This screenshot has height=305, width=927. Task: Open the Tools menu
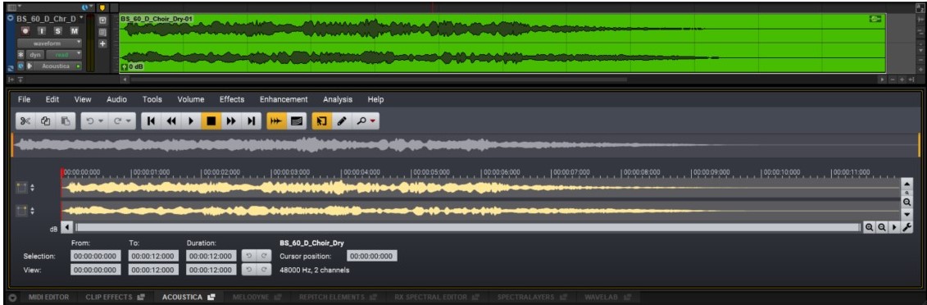(x=152, y=99)
